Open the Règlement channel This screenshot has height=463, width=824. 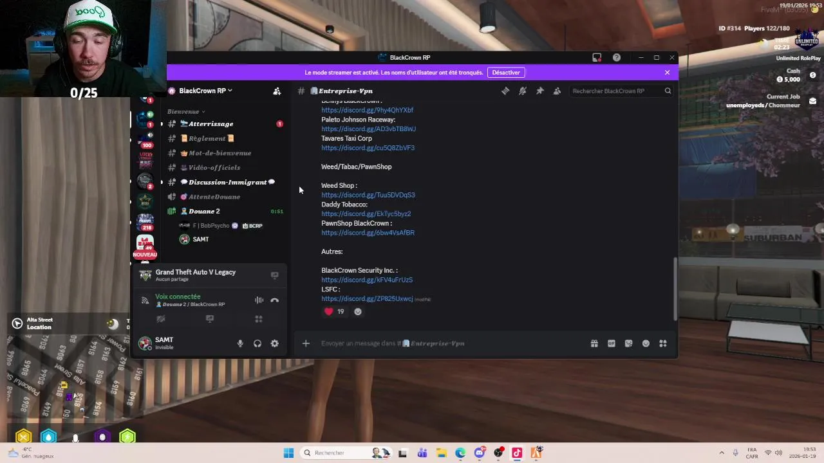[x=225, y=138]
